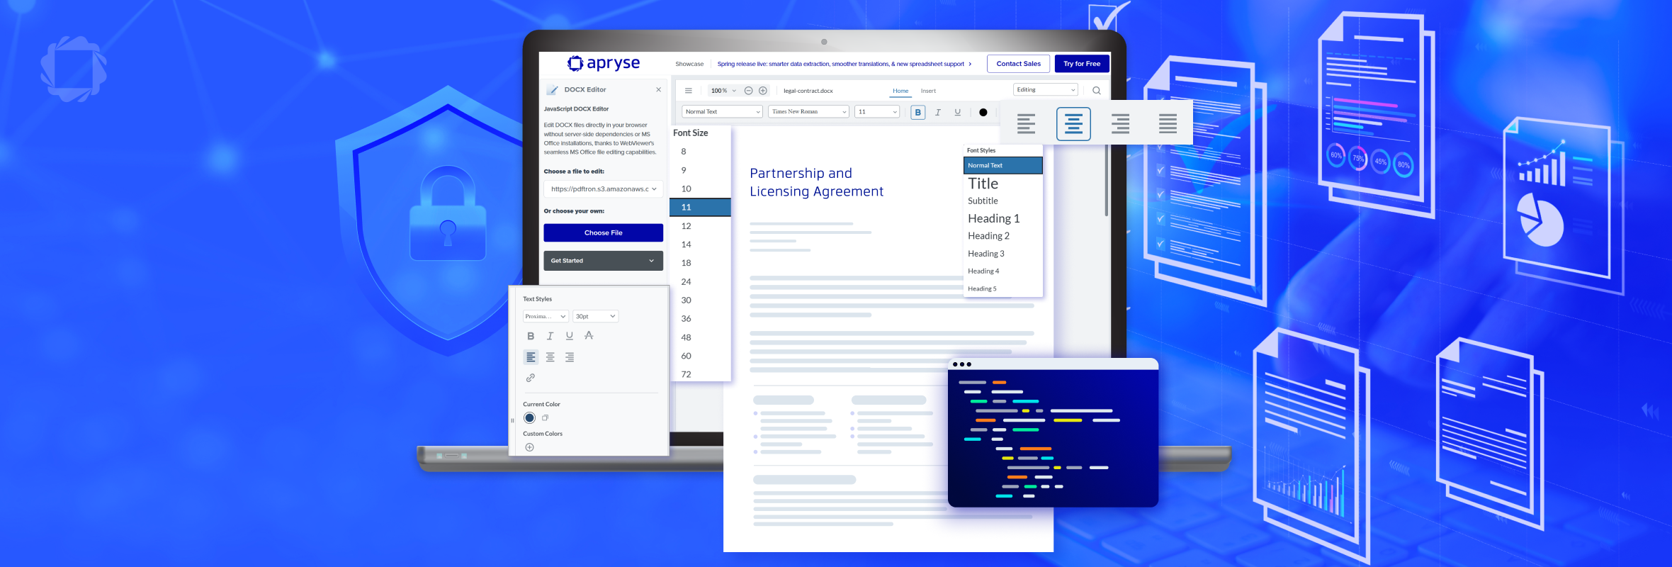Select Heading 2 in Font Styles list
Image resolution: width=1672 pixels, height=567 pixels.
988,236
